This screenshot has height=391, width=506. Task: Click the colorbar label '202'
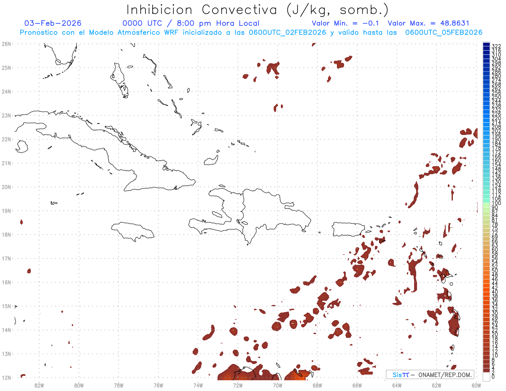[496, 131]
